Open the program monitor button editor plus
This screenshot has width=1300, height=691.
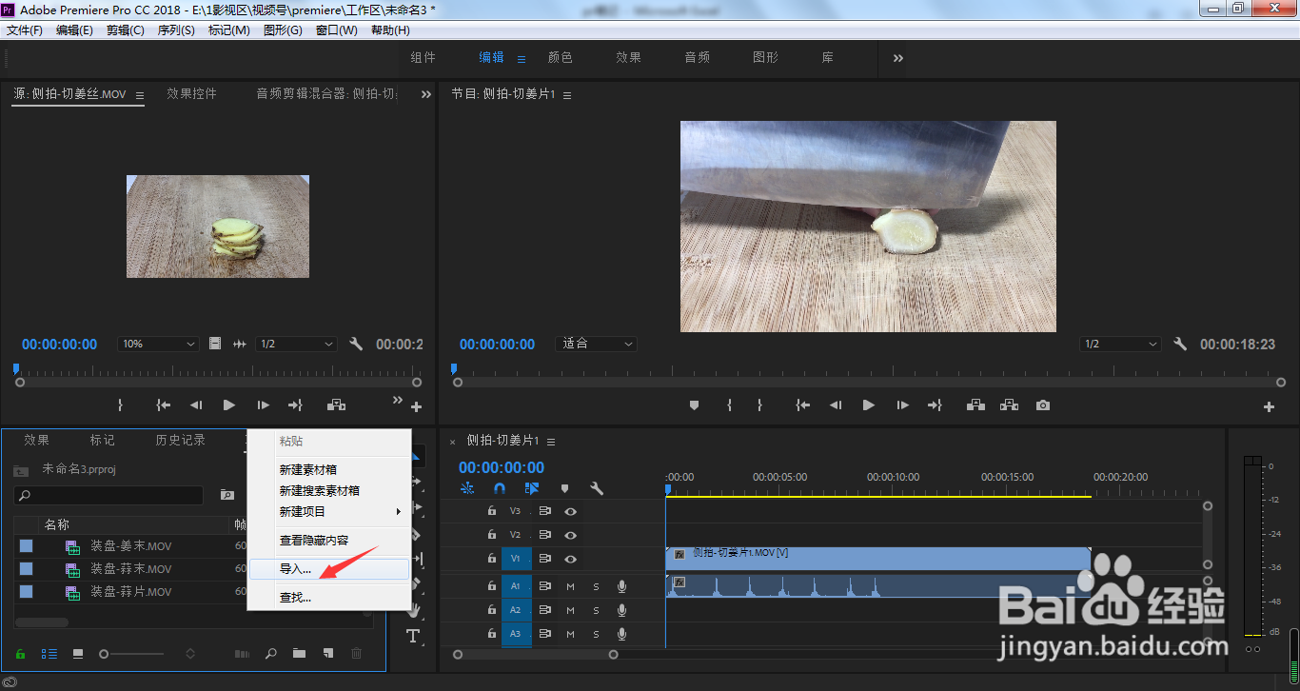point(1269,407)
